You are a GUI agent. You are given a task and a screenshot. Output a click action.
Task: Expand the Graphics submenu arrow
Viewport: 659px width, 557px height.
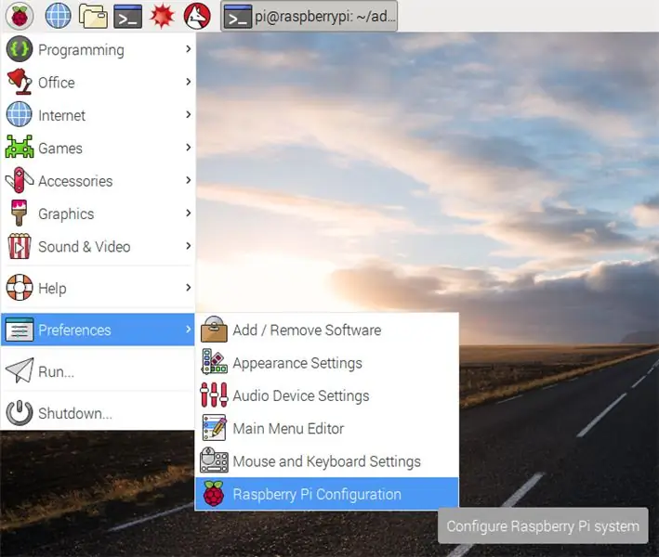click(189, 213)
